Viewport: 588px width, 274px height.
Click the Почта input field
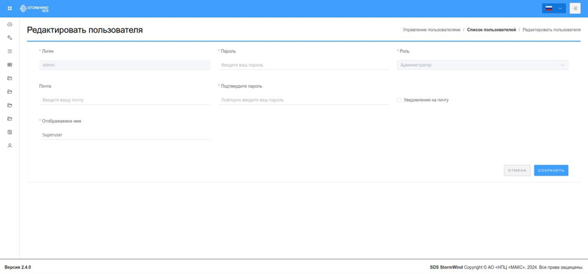[124, 100]
